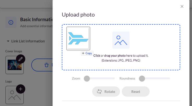
Task: Click the Link List Information label
Action: pyautogui.click(x=28, y=41)
